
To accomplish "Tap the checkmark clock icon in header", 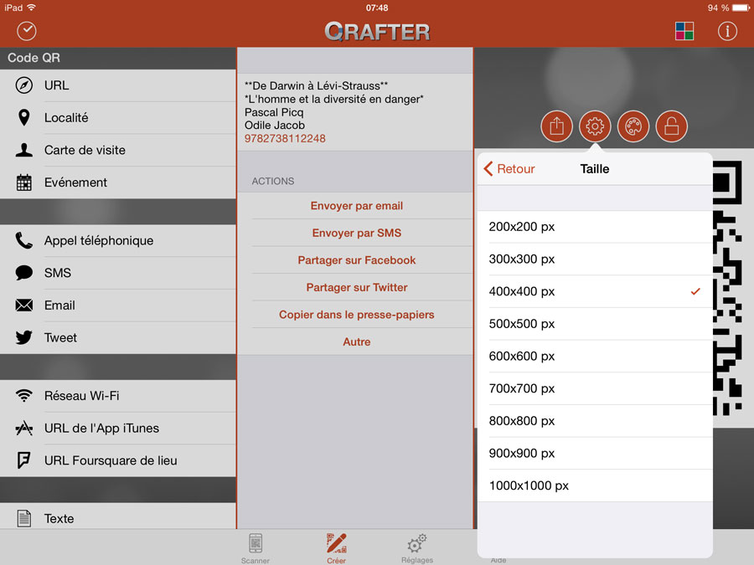I will point(27,31).
